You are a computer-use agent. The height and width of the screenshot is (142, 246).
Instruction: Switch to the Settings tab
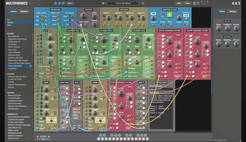(232, 11)
